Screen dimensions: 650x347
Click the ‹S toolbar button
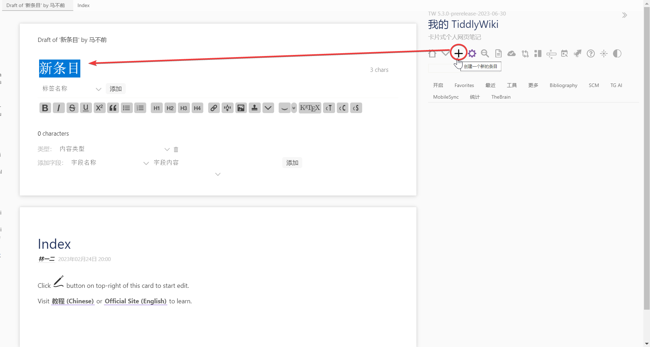(356, 108)
